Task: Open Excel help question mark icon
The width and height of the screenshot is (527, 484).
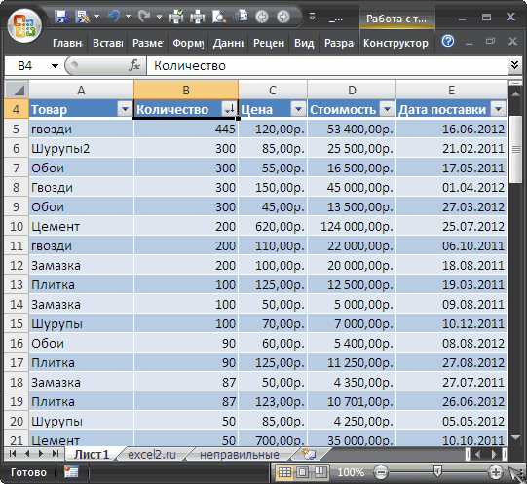Action: [x=448, y=41]
